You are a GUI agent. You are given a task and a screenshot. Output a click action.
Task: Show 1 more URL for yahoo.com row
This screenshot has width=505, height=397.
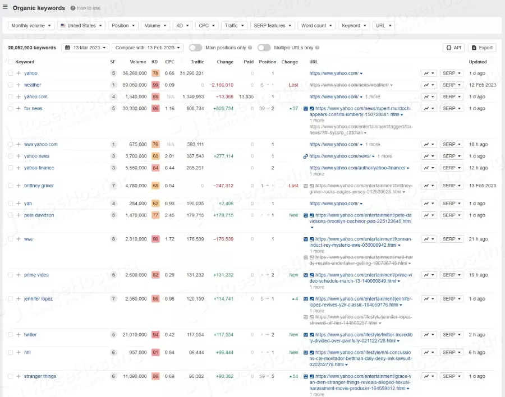[373, 96]
